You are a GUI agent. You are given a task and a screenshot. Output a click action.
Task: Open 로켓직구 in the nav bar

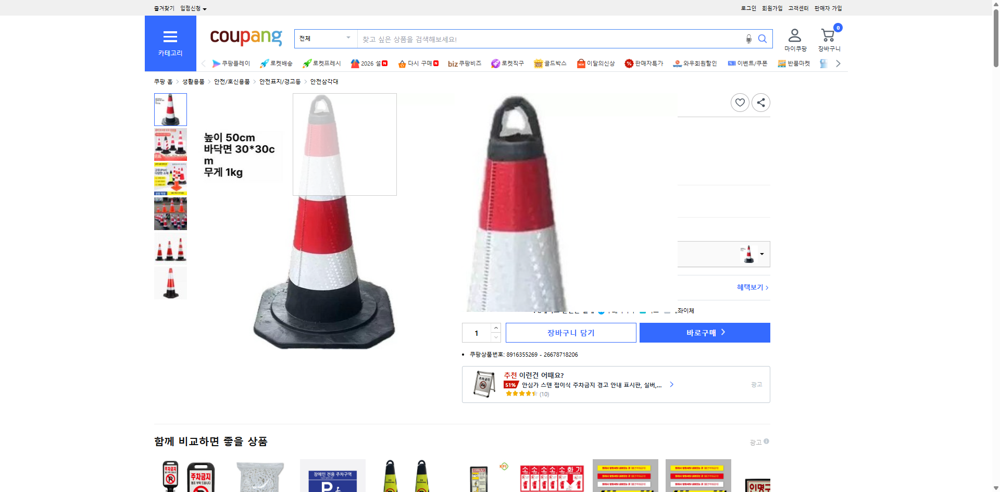tap(507, 64)
